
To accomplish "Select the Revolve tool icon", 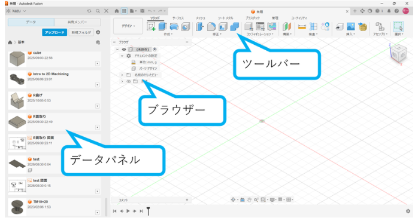I will (x=174, y=27).
